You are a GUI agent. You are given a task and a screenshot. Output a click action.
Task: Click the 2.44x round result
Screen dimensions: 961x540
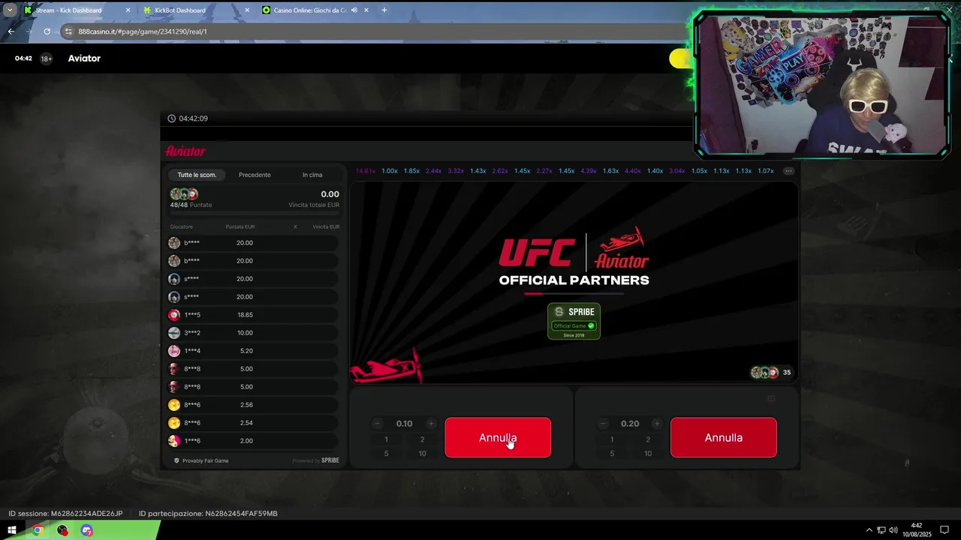[434, 171]
